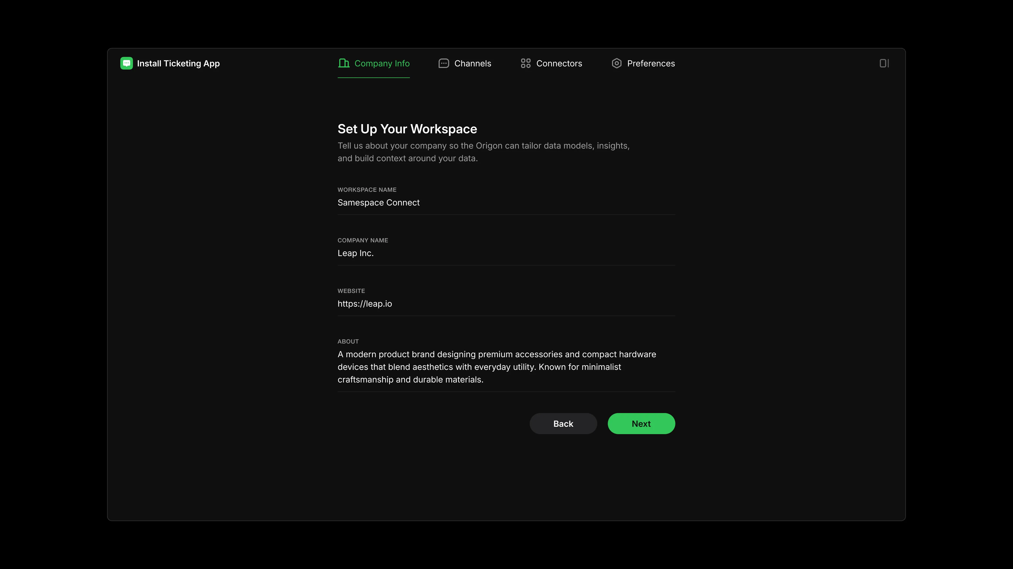The image size is (1013, 569).
Task: Switch to the Preferences tab
Action: (x=651, y=63)
